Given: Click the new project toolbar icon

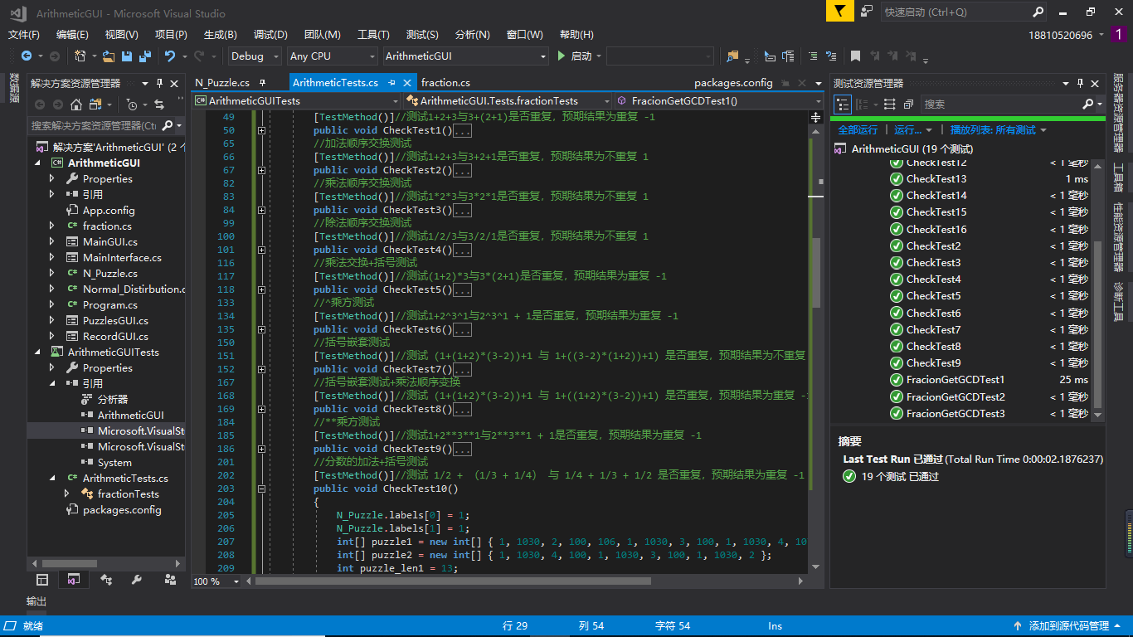Looking at the screenshot, I should pyautogui.click(x=81, y=56).
